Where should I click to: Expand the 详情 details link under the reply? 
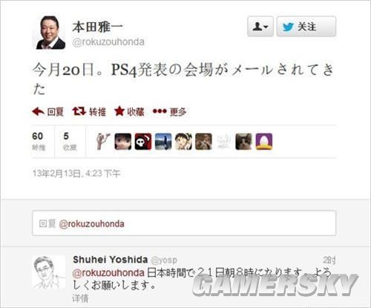click(x=80, y=298)
